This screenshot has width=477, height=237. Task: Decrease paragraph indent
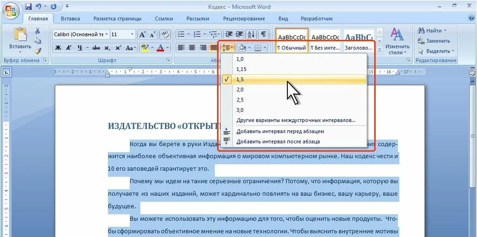tap(229, 34)
